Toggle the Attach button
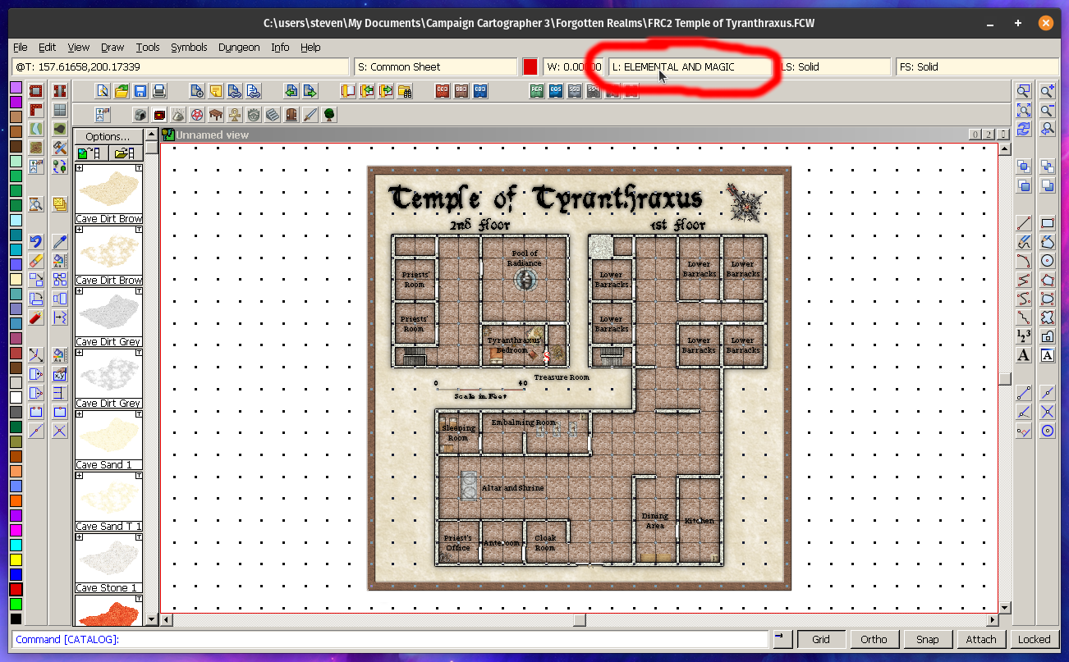 pos(981,640)
